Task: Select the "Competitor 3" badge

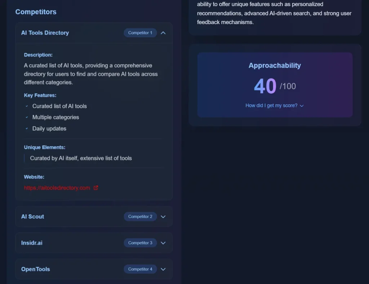Action: click(140, 243)
